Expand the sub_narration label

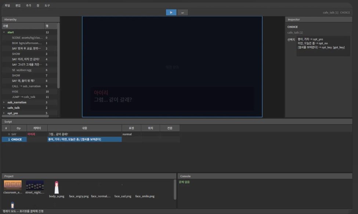click(4, 102)
